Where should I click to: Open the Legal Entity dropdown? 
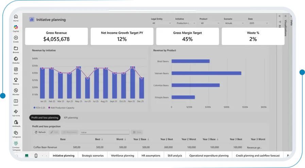[161, 23]
